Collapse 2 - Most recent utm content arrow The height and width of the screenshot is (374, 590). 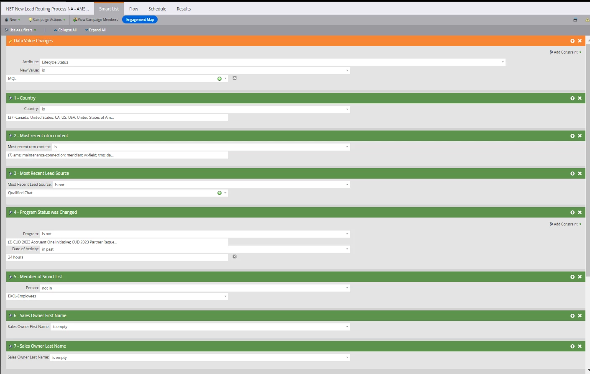point(10,136)
